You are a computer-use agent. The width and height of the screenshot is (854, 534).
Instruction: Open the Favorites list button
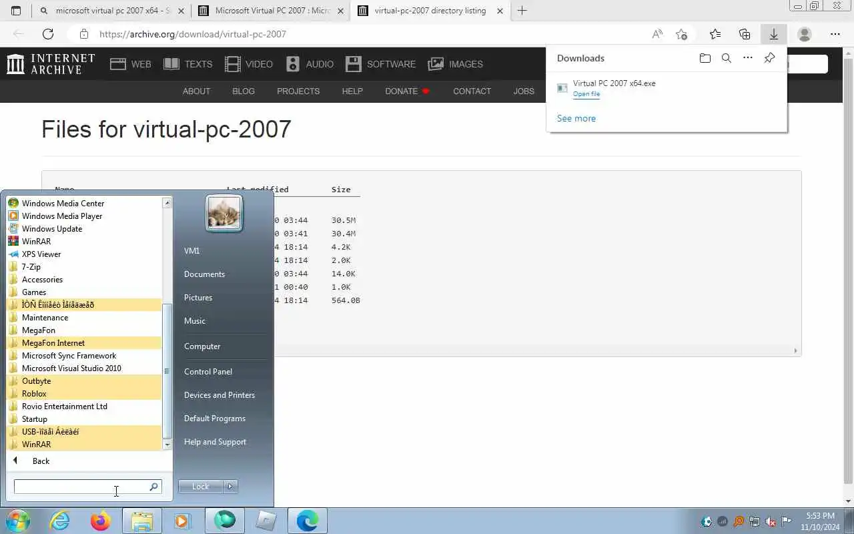point(715,34)
